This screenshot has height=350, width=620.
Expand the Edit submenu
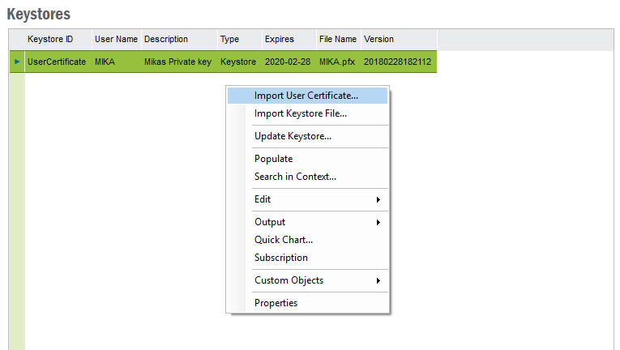click(316, 199)
